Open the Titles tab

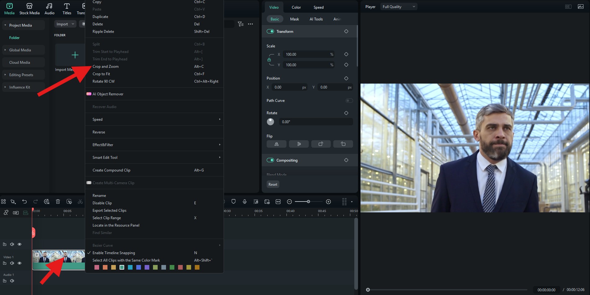pos(67,9)
